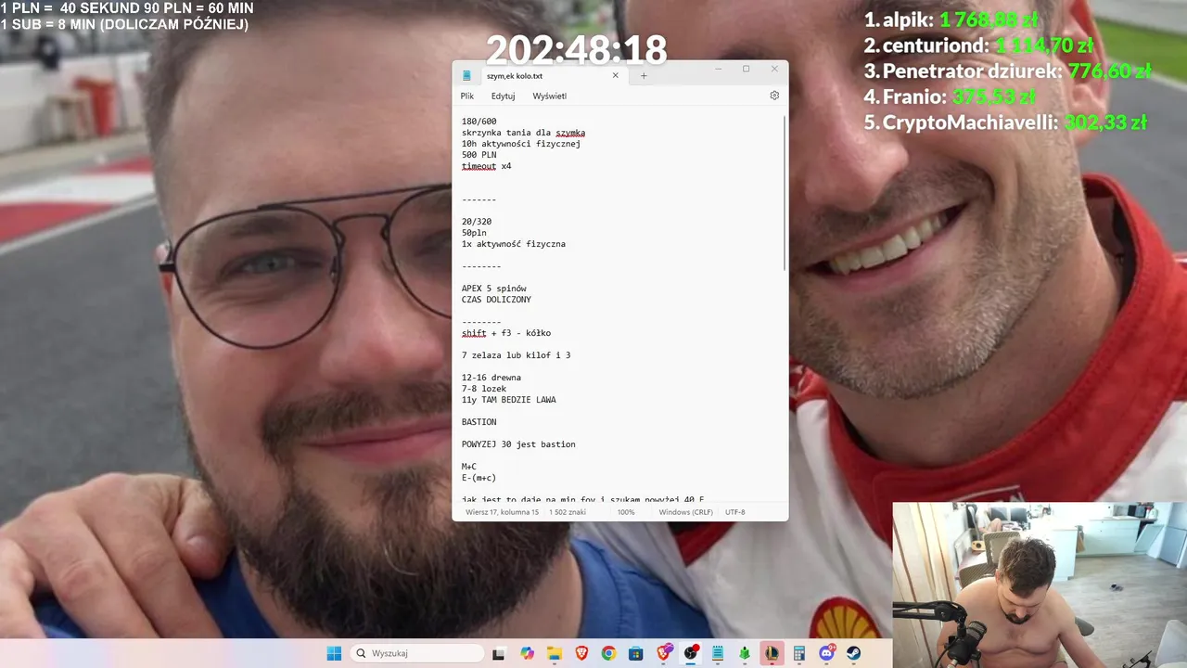Open Google Chrome from the taskbar

pyautogui.click(x=608, y=654)
